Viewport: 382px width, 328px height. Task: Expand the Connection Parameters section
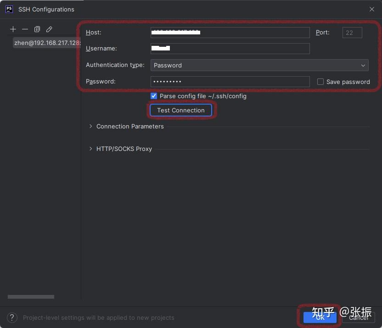click(90, 126)
